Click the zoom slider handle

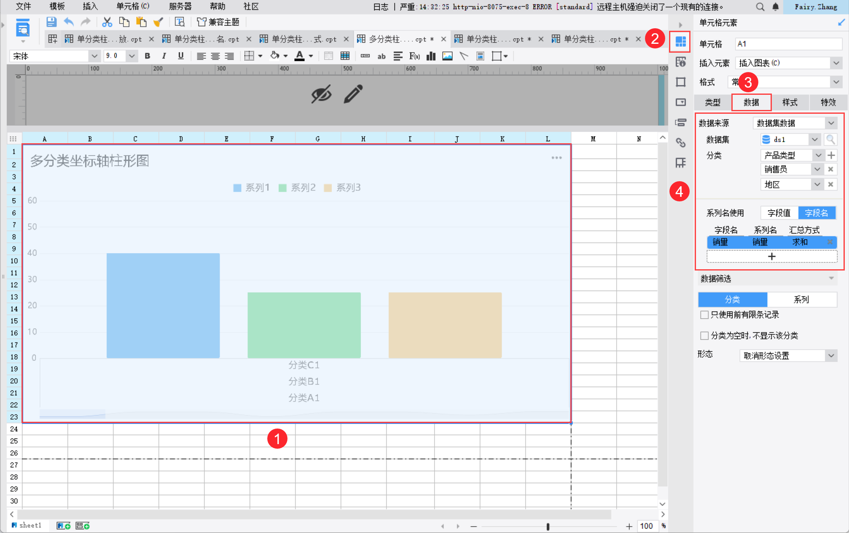point(548,526)
